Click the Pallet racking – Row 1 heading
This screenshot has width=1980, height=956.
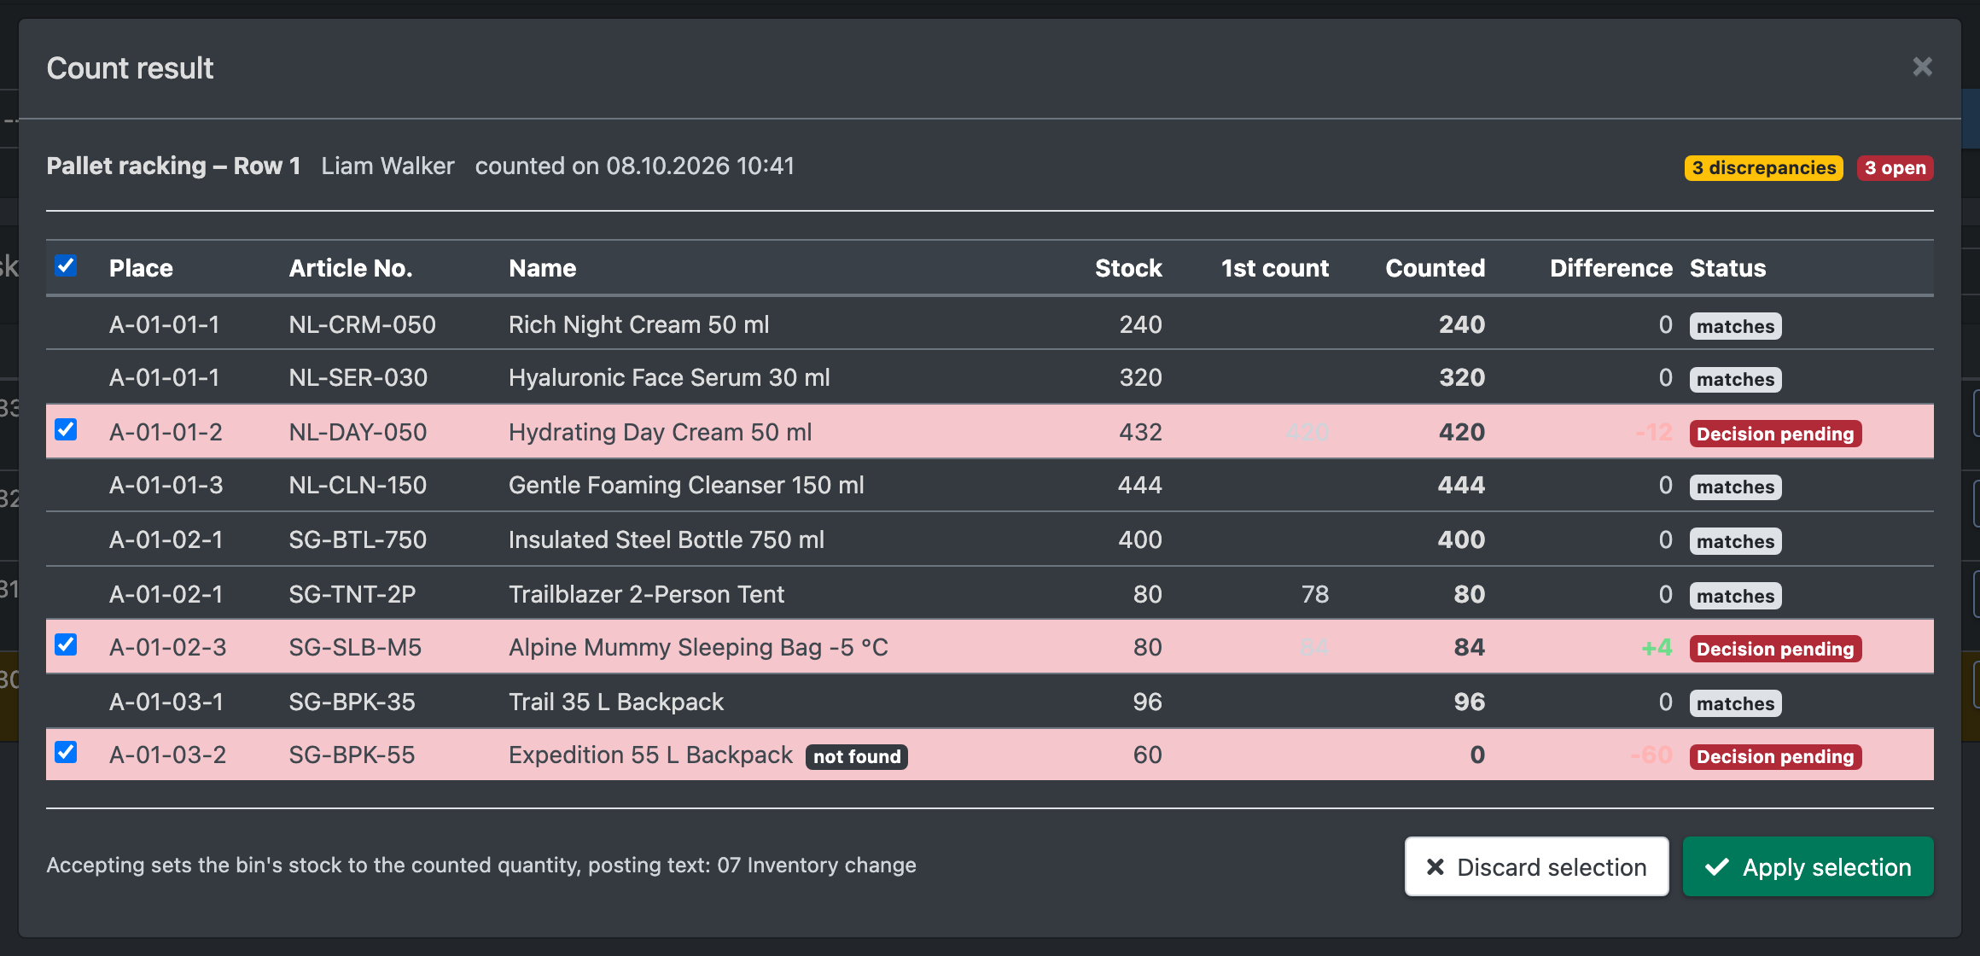[x=173, y=166]
